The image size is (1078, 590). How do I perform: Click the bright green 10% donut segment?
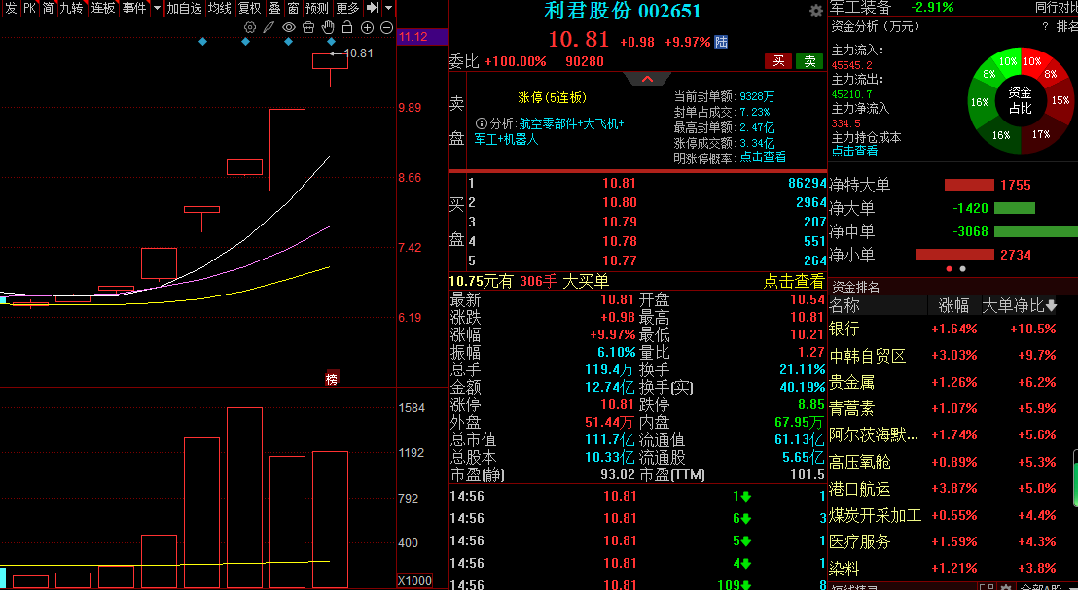[x=1008, y=61]
